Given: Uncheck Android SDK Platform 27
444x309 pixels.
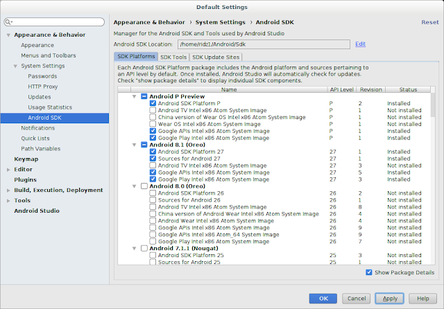Looking at the screenshot, I should coord(153,152).
